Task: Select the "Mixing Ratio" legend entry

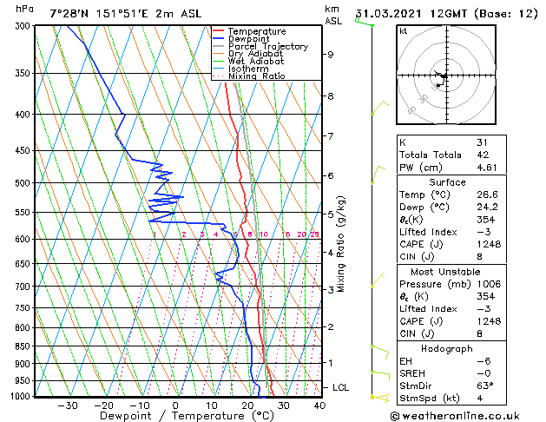Action: pyautogui.click(x=257, y=76)
